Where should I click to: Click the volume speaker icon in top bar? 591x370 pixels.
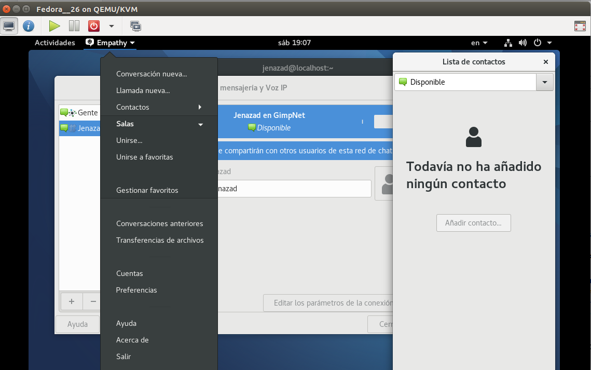click(x=523, y=43)
